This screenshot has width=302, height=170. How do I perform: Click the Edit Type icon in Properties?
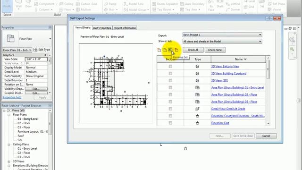tap(35, 50)
